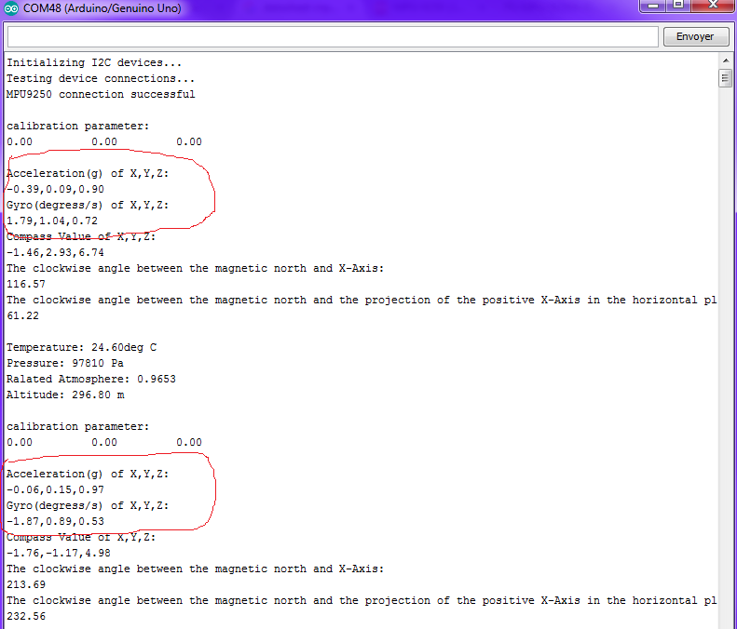Click the line 'Initializing I2C devices...'
This screenshot has height=629, width=737.
94,62
